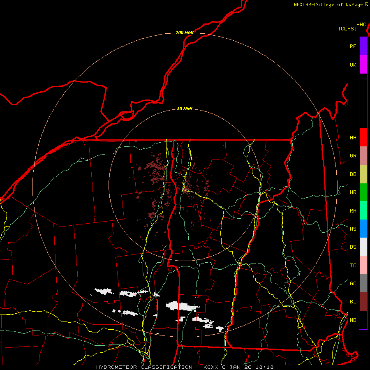Click the 100 NMI range ring label
The height and width of the screenshot is (370, 370).
185,32
